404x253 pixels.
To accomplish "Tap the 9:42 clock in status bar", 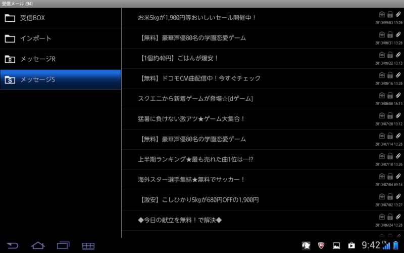I will click(371, 245).
